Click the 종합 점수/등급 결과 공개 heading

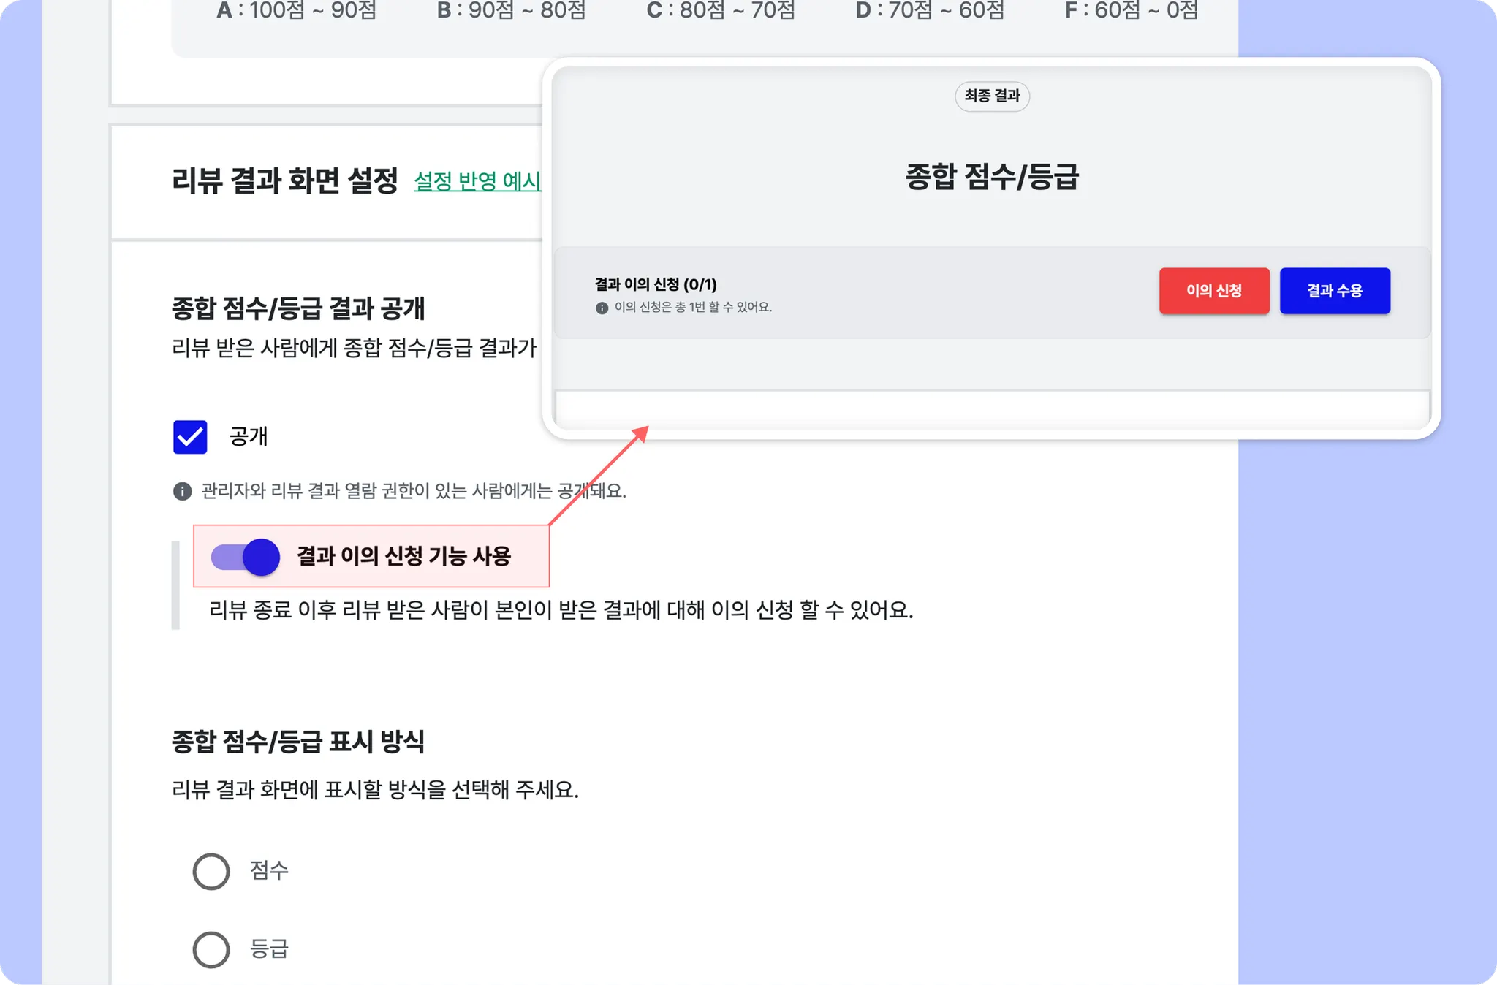[297, 308]
